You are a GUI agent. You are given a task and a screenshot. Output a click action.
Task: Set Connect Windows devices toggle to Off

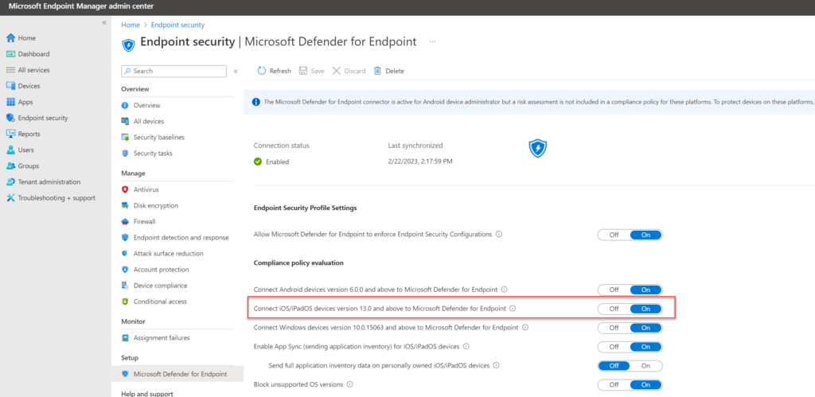tap(614, 328)
